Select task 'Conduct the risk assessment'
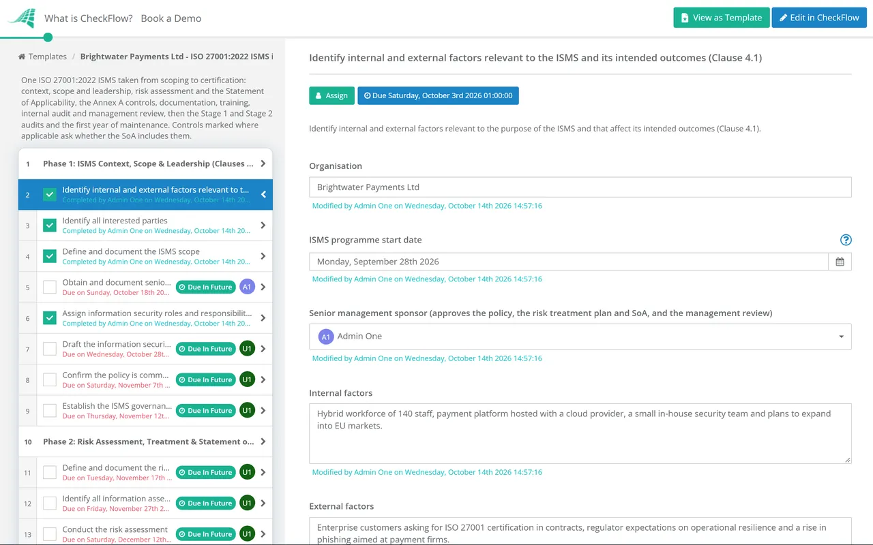873x545 pixels. tap(115, 529)
